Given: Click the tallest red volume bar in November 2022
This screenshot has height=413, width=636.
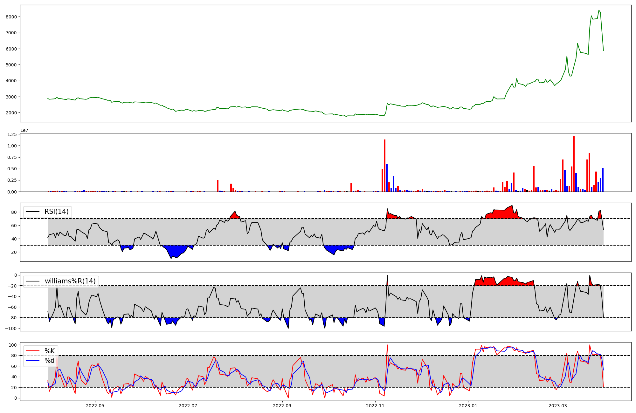Looking at the screenshot, I should [384, 165].
